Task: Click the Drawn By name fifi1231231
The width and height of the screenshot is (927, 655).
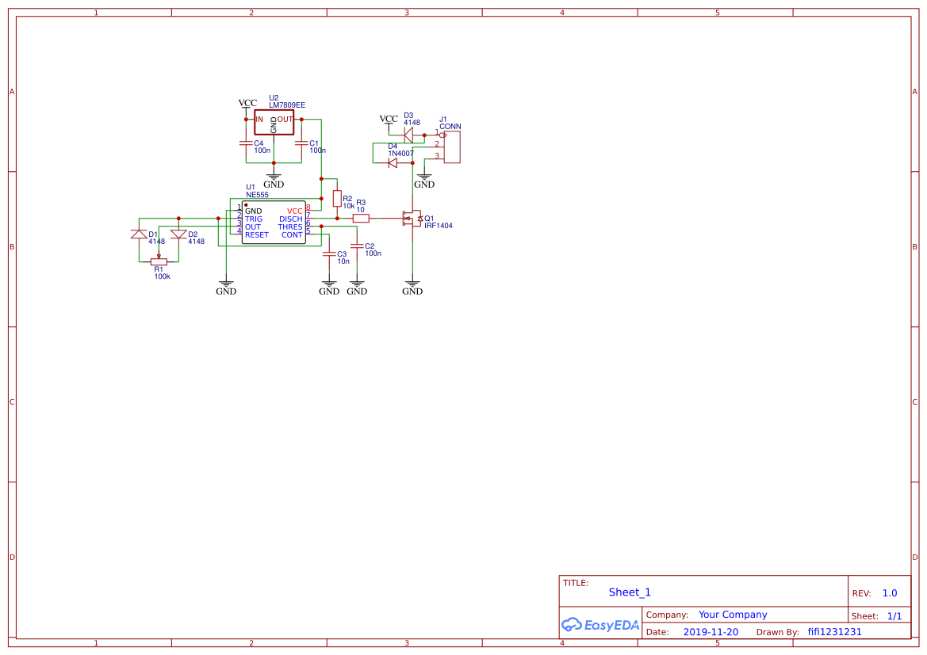Action: (834, 631)
